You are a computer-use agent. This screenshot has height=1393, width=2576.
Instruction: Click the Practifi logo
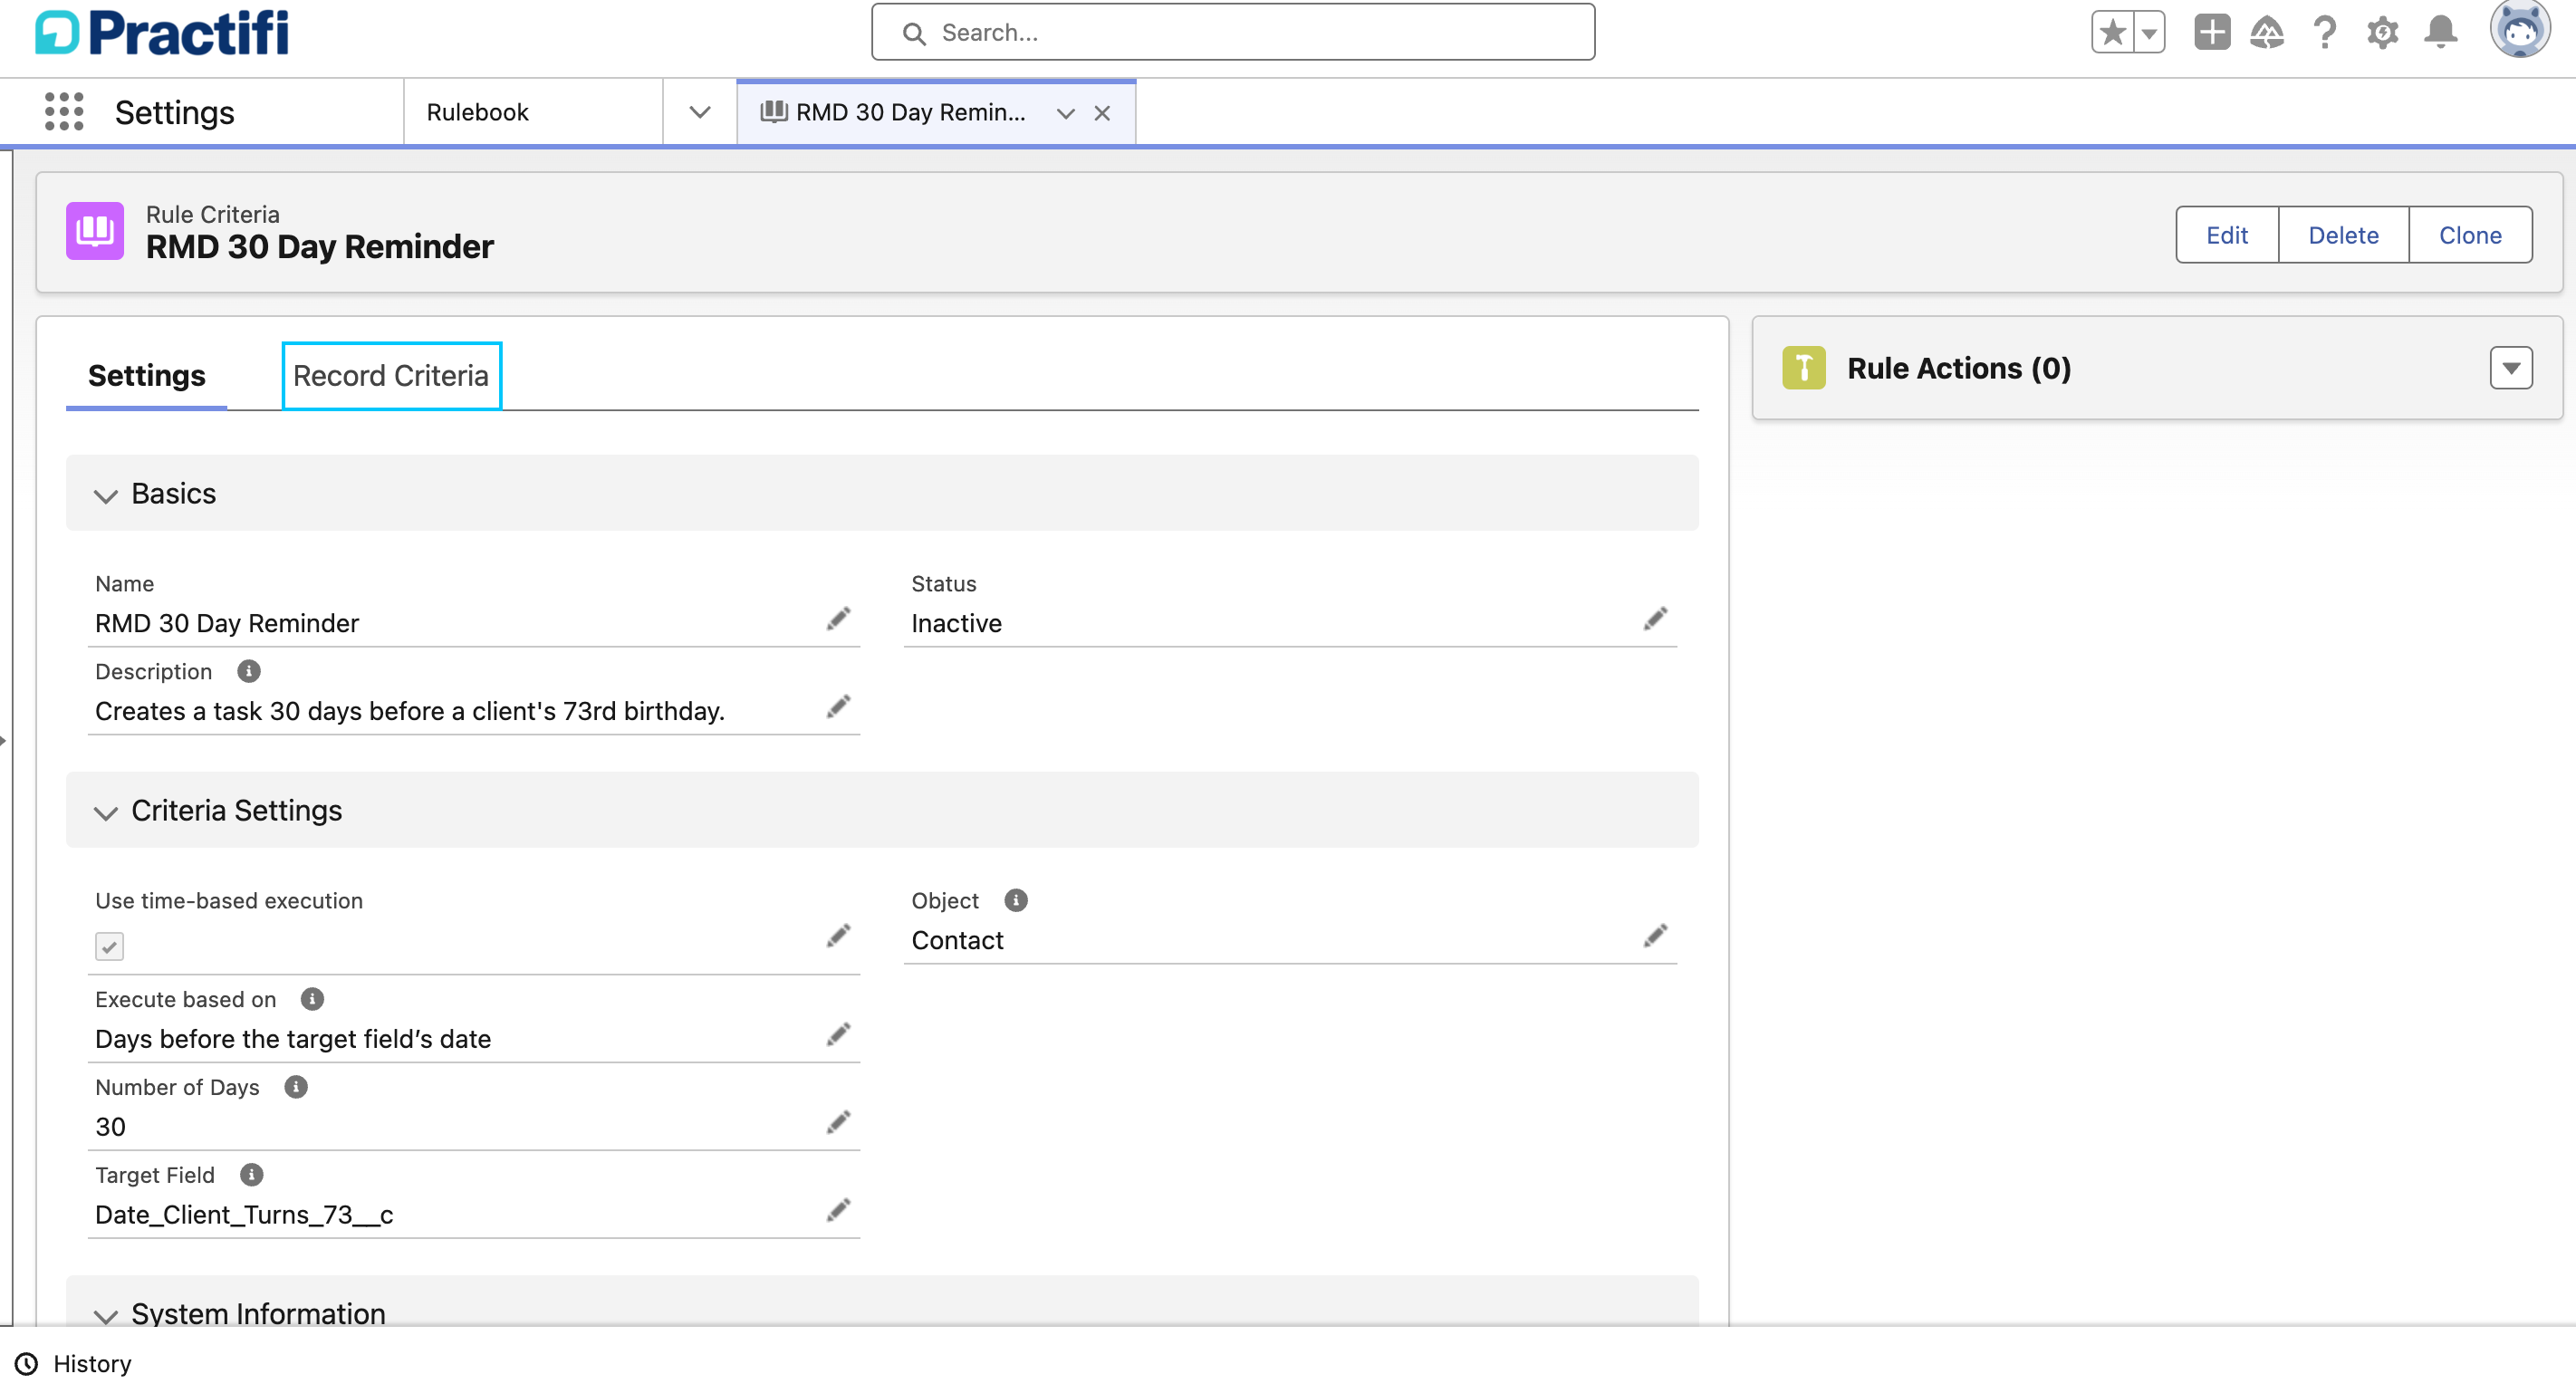162,32
